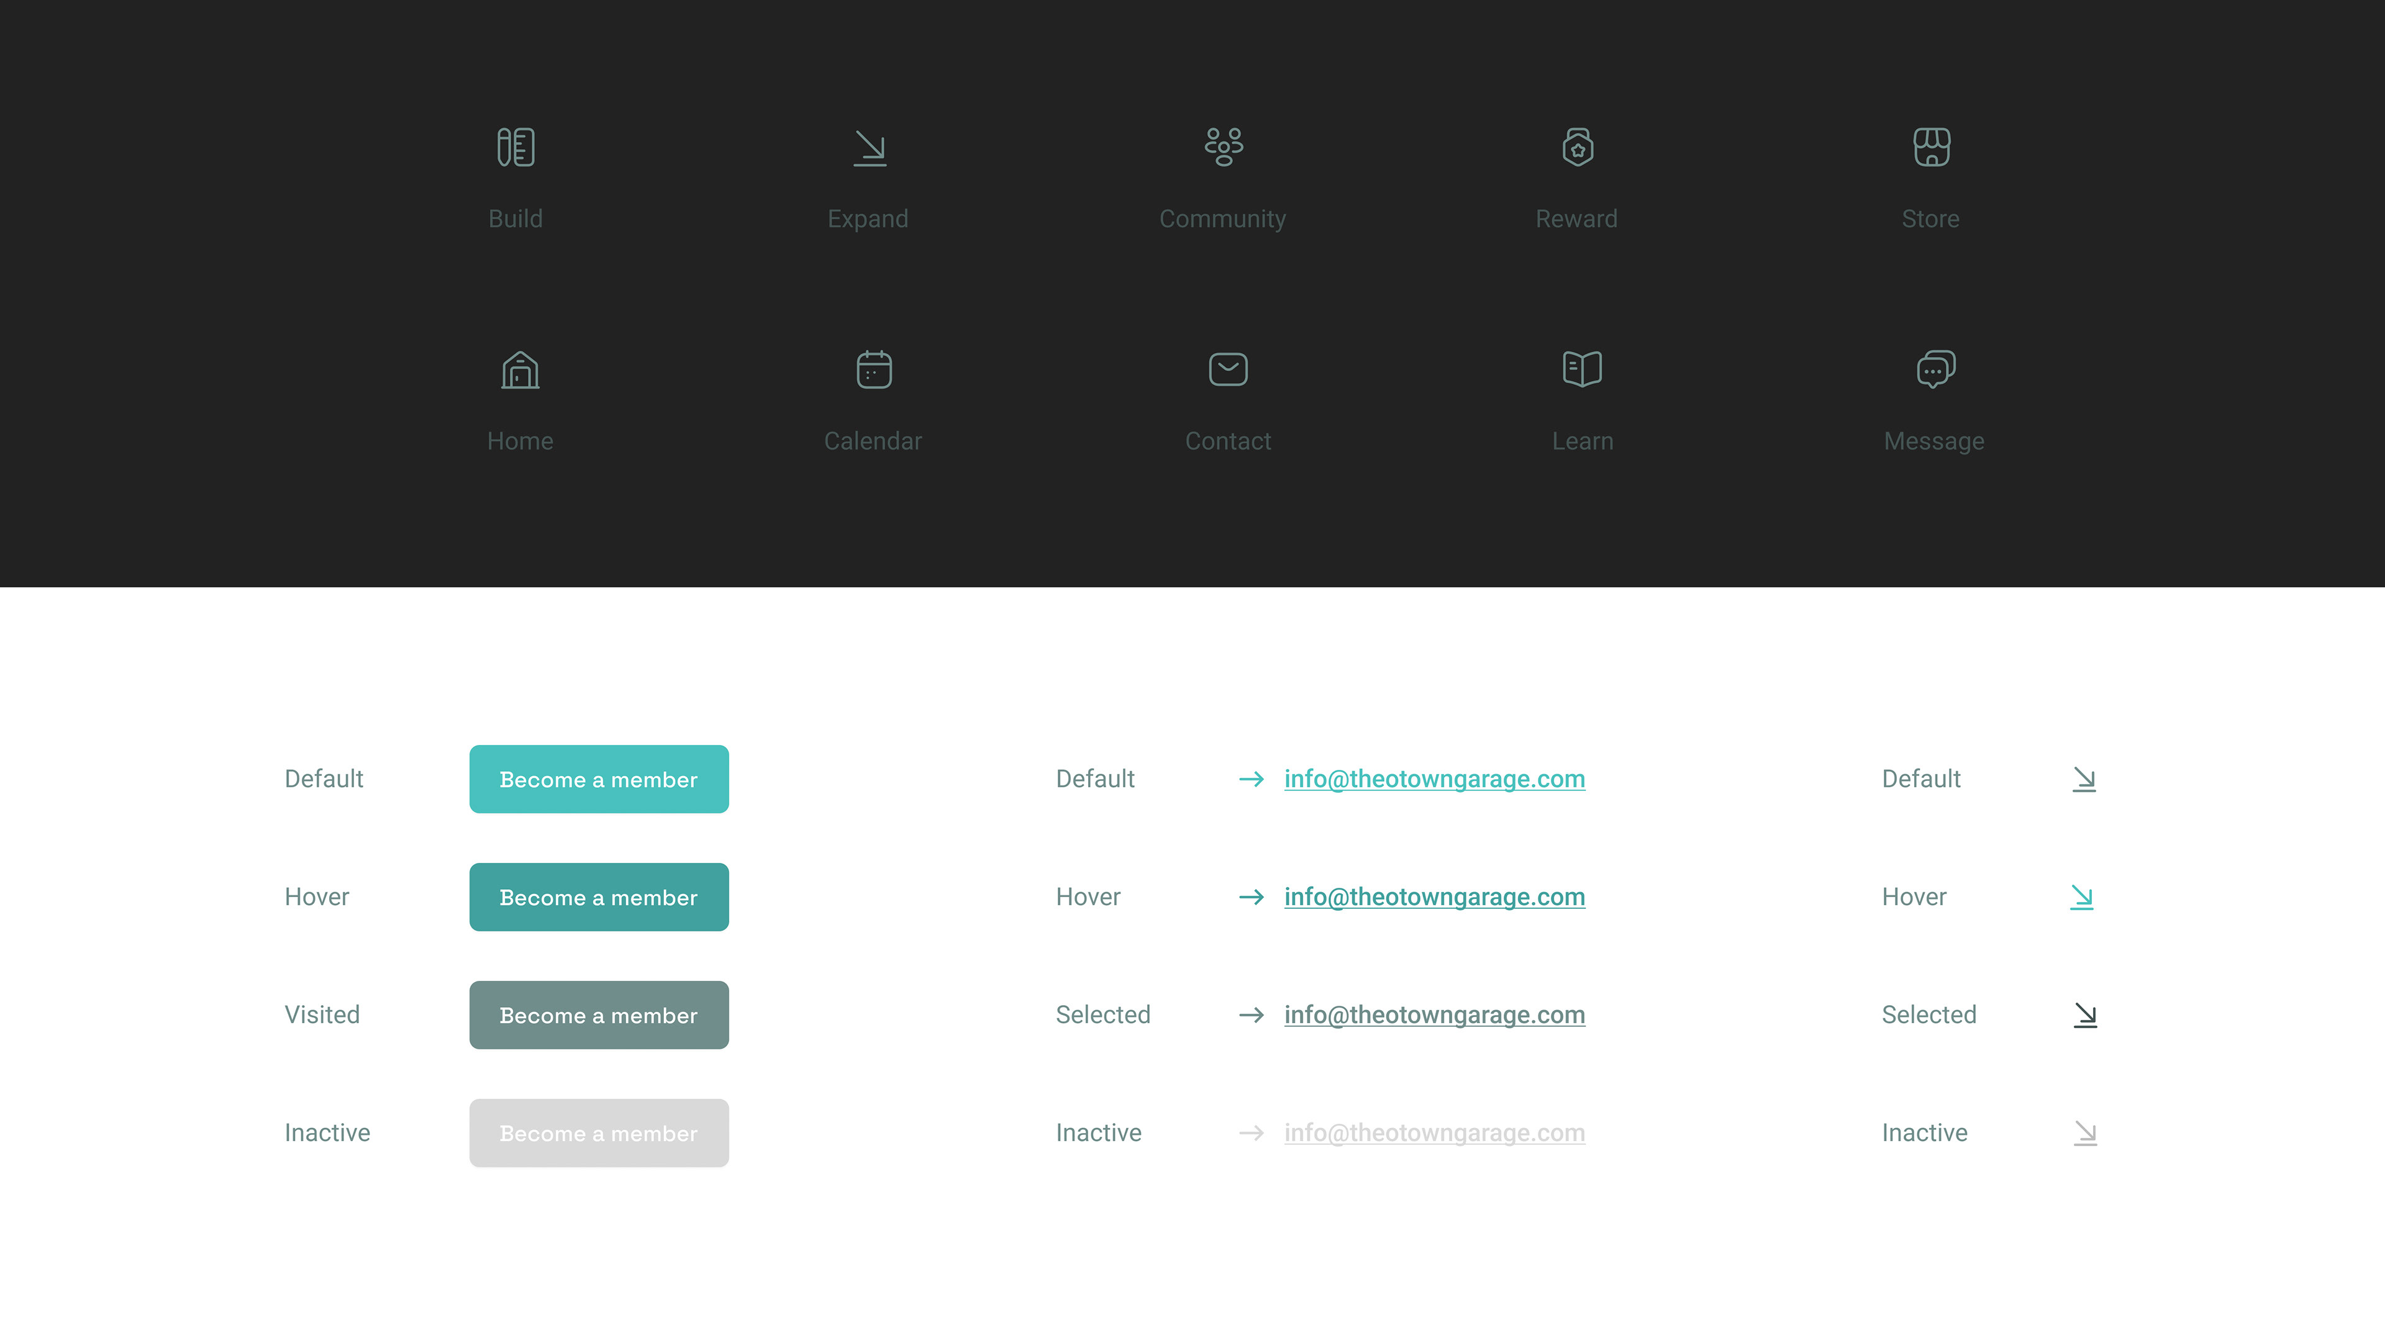Follow the Selected state info email link
The width and height of the screenshot is (2385, 1341).
tap(1434, 1015)
